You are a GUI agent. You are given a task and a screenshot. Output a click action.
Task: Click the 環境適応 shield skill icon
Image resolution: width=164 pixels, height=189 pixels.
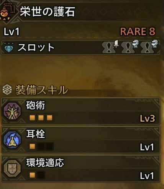pyautogui.click(x=12, y=169)
